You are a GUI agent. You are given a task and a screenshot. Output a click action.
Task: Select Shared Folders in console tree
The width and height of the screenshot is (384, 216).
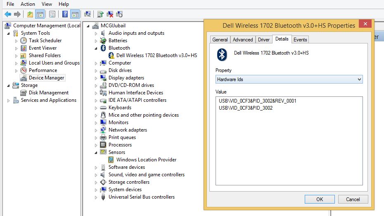pos(45,55)
